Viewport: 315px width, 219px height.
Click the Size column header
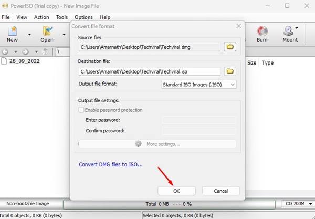pos(251,63)
